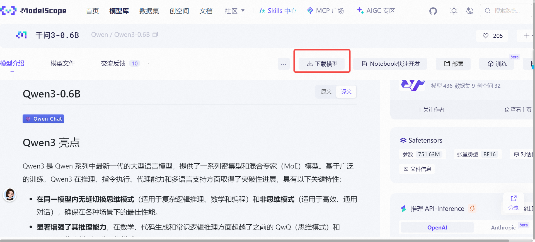Click the search input field
This screenshot has width=535, height=242.
[506, 11]
